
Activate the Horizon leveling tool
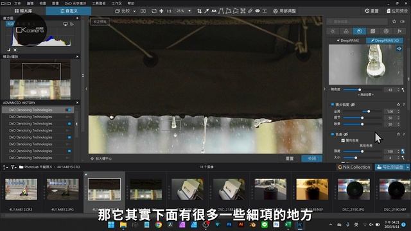[x=214, y=11]
